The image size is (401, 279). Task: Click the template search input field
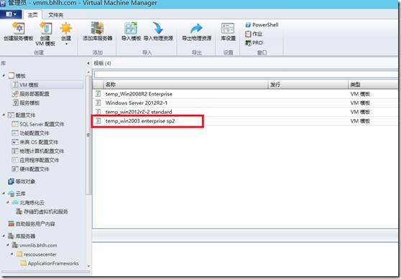point(246,75)
